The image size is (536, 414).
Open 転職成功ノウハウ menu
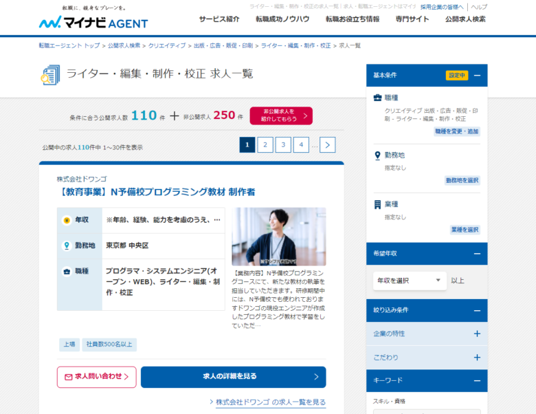pos(282,19)
